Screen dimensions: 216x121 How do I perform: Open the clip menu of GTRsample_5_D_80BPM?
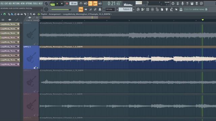pyautogui.click(x=40, y=47)
